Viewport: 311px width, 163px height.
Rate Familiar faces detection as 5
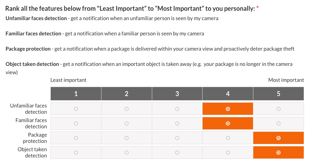278,123
